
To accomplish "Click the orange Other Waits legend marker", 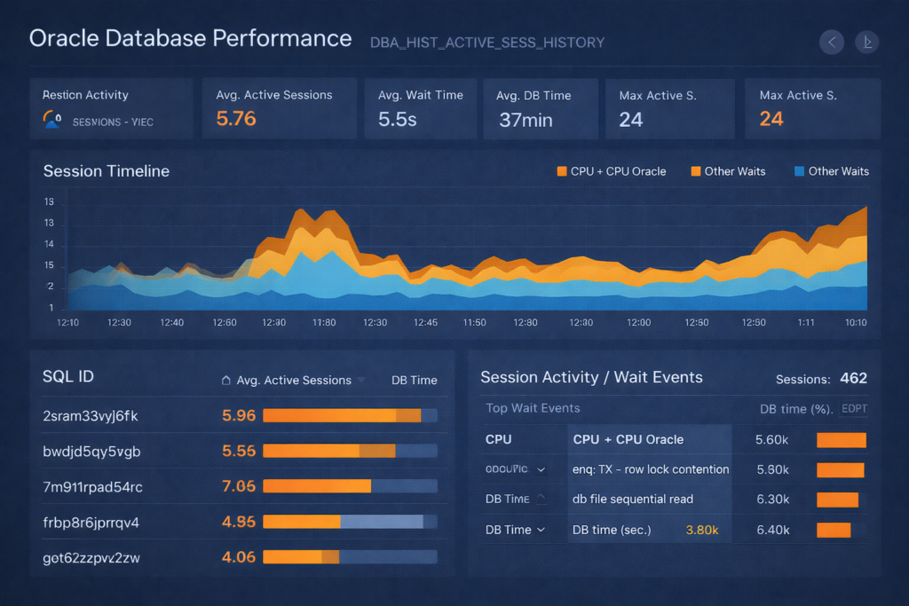I will 693,171.
